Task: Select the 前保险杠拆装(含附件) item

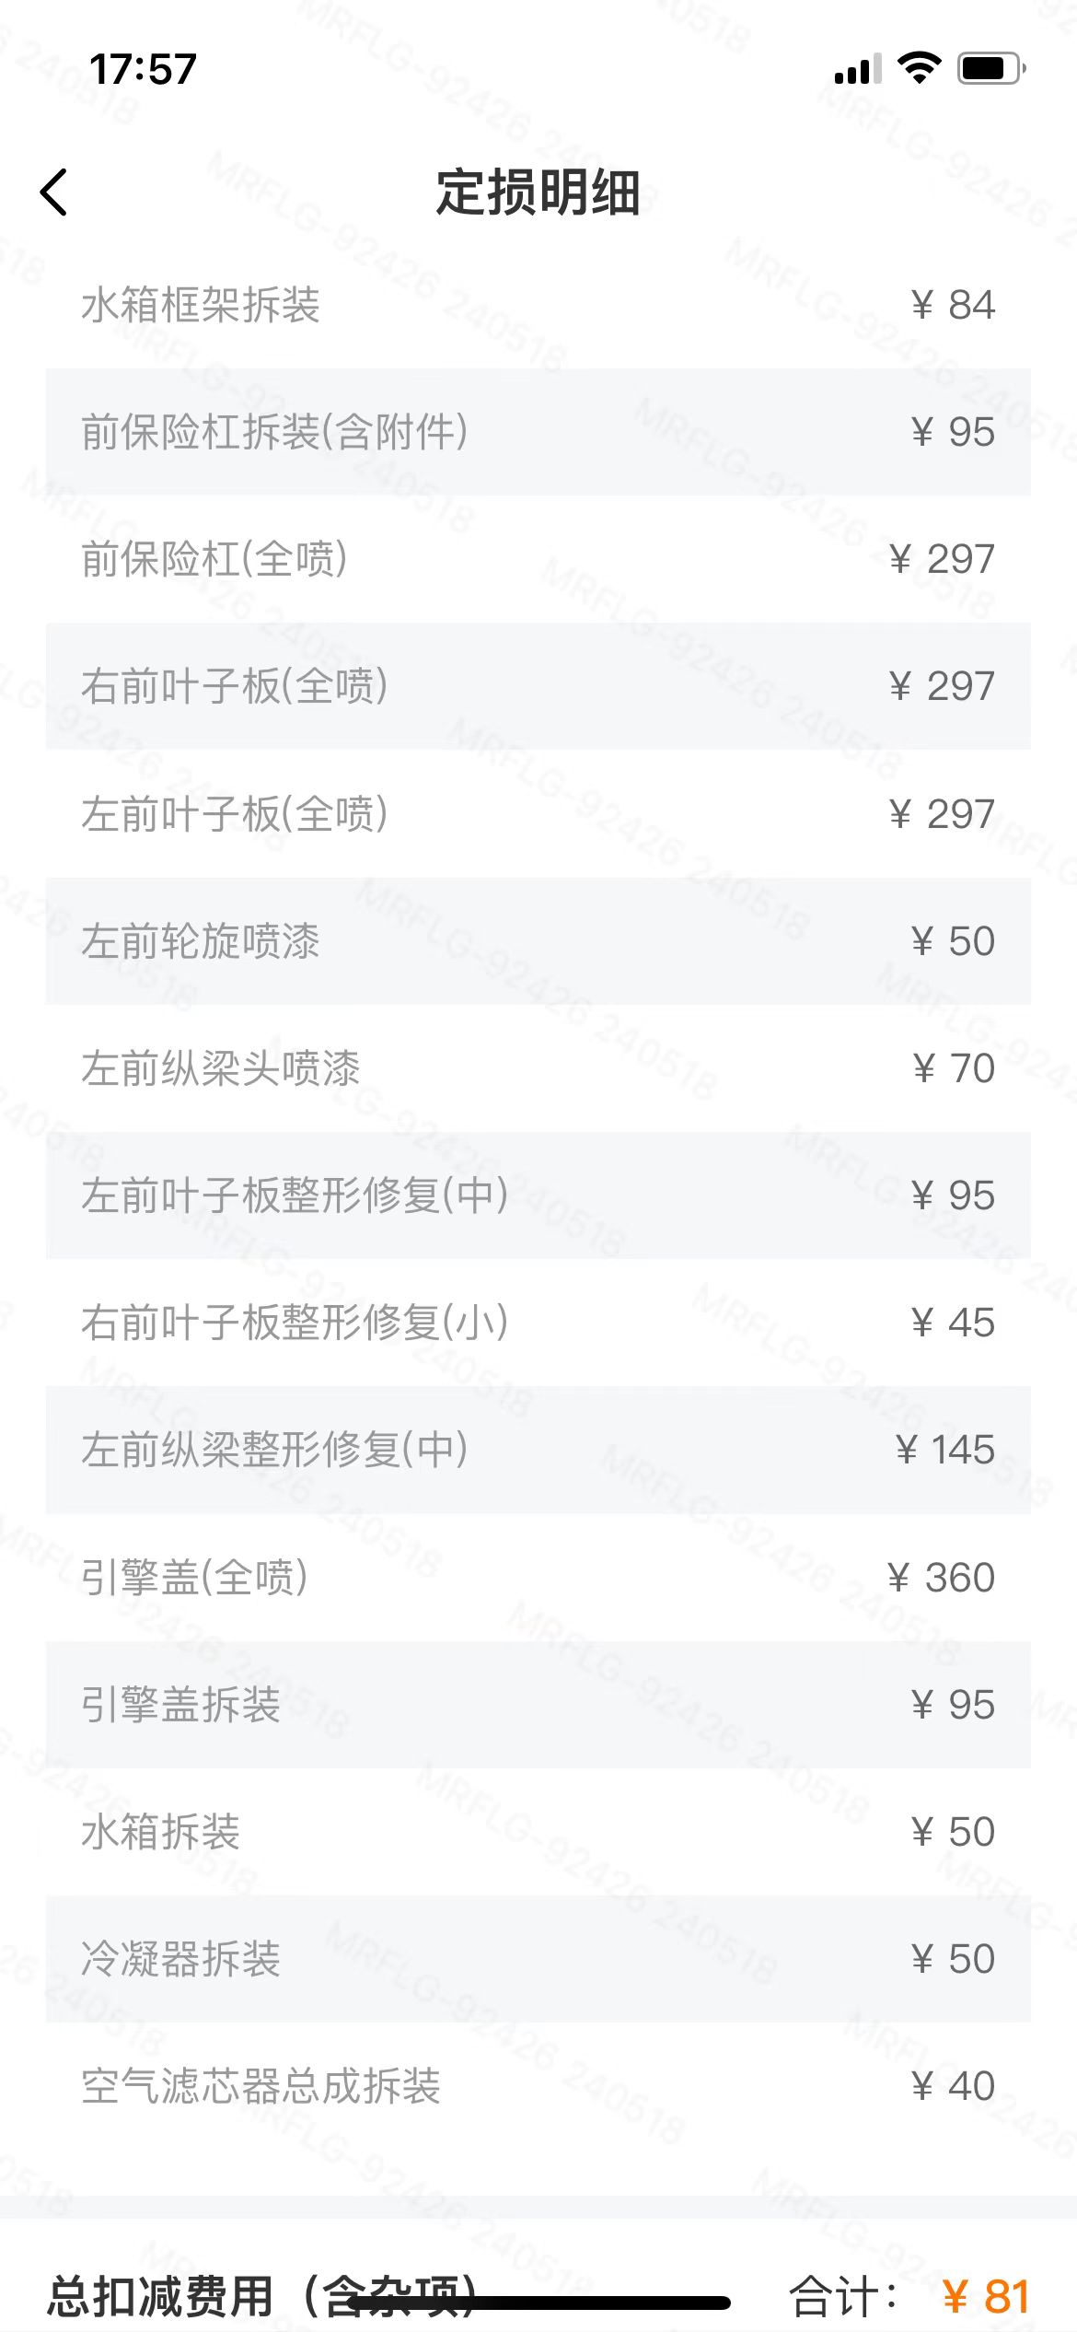Action: [x=538, y=432]
